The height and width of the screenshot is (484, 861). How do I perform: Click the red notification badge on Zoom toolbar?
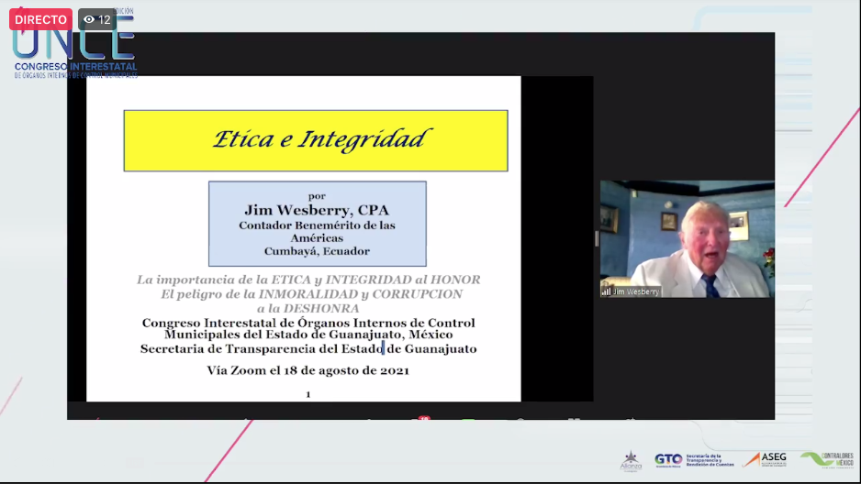424,418
